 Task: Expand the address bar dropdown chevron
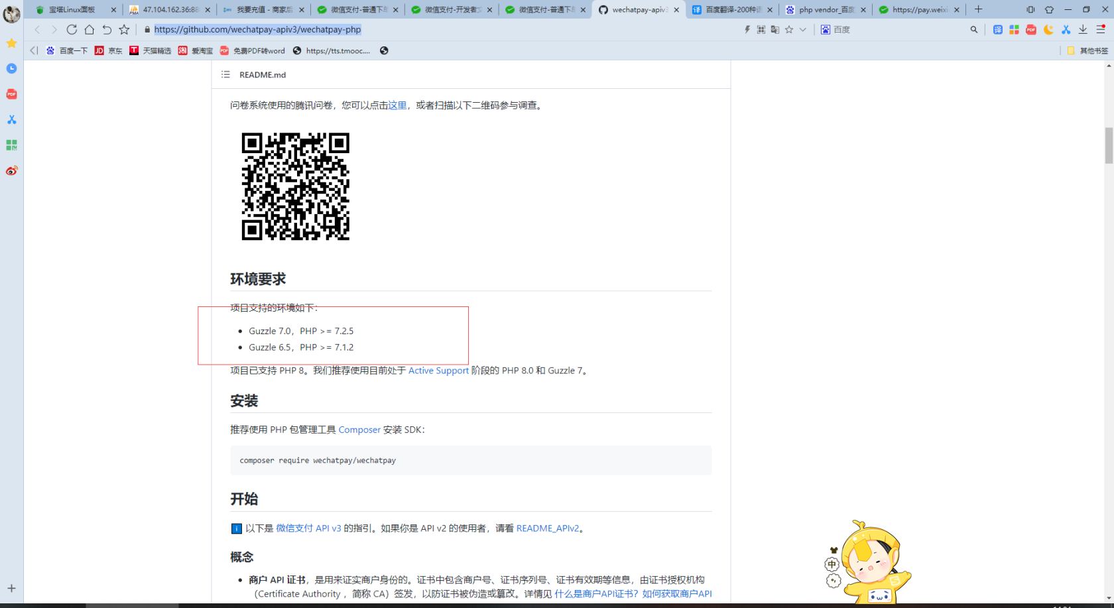[802, 29]
